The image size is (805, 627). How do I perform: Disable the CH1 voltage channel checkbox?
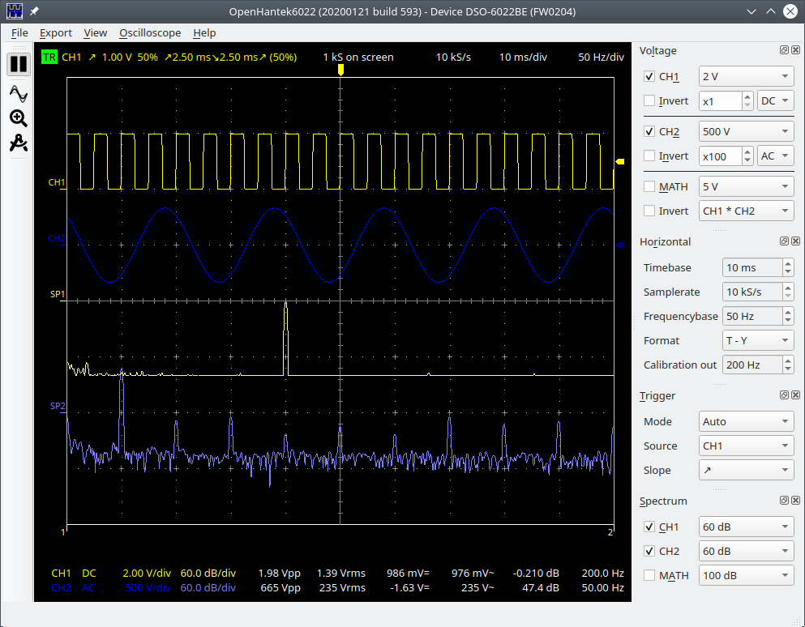(649, 76)
